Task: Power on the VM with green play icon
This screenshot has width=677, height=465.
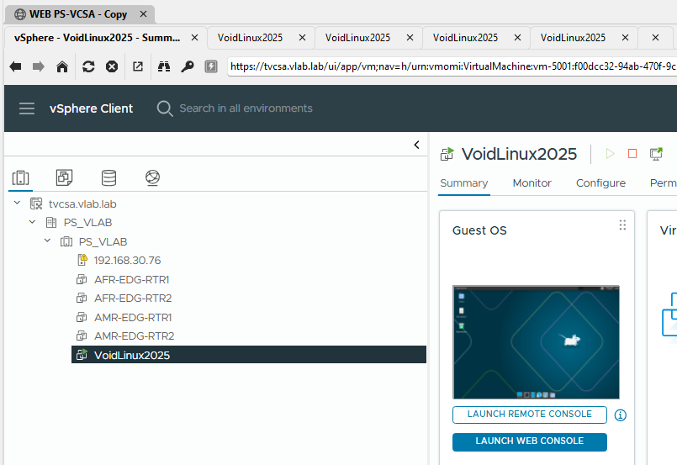Action: [610, 154]
